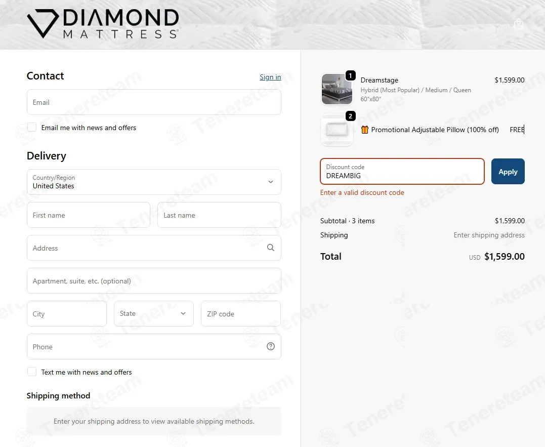Click the ZIP code field
The image size is (545, 447).
pyautogui.click(x=241, y=313)
